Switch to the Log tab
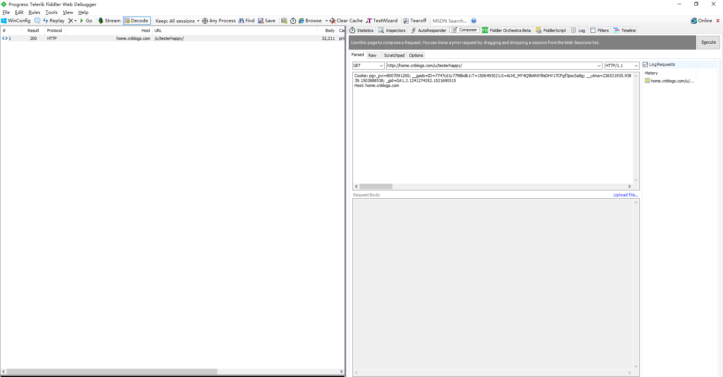The image size is (723, 377). (x=578, y=30)
